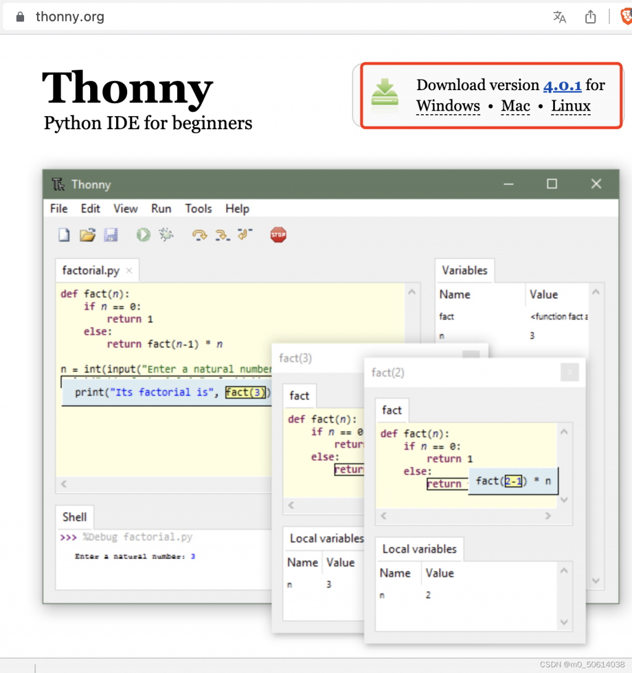This screenshot has height=673, width=632.
Task: Open the Edit menu
Action: tap(91, 209)
